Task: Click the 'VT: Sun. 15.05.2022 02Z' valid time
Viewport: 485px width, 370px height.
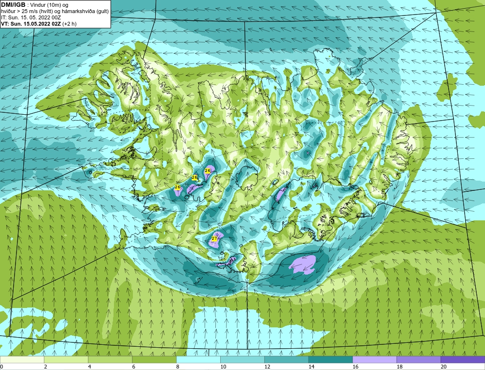Action: (x=31, y=24)
